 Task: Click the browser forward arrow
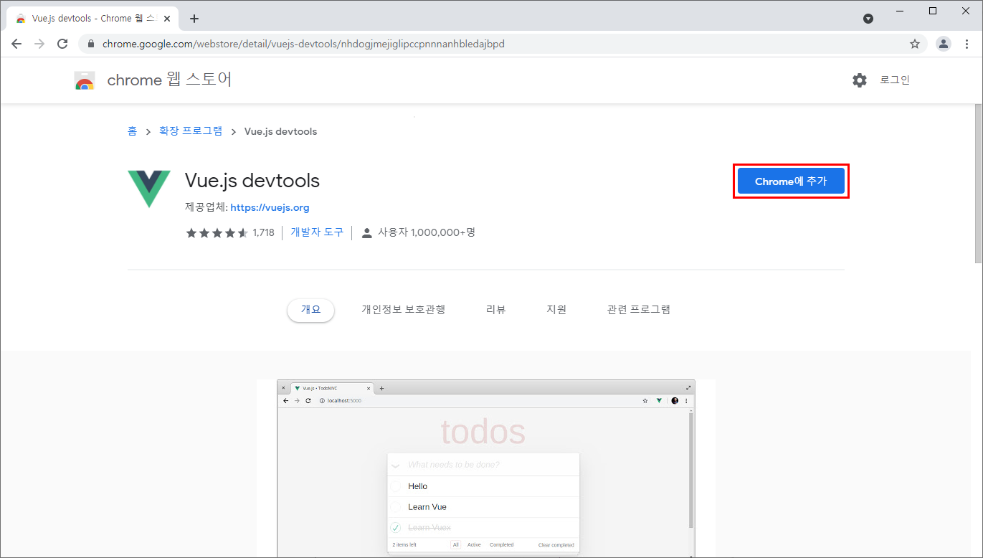click(x=39, y=44)
